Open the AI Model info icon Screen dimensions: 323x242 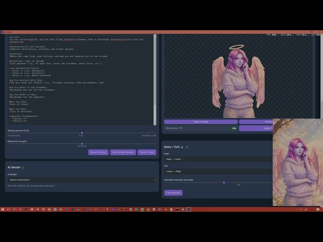(23, 168)
